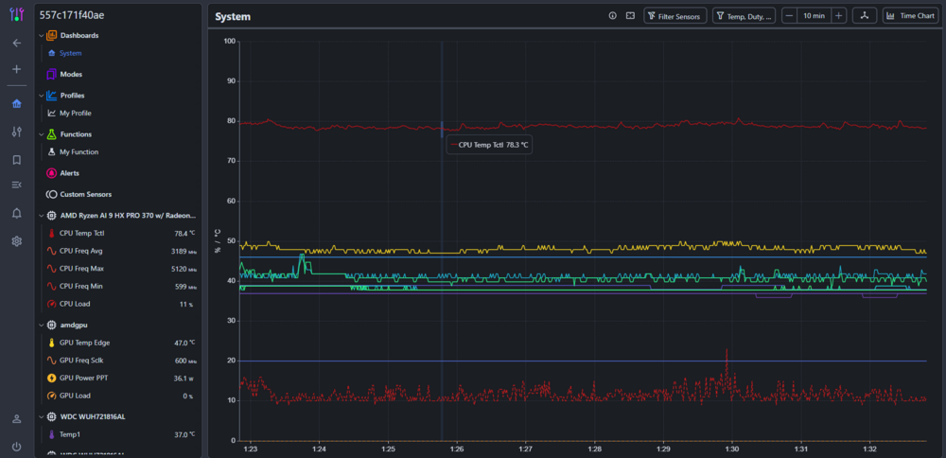Click the CPU Temp Tctl 78.3 °C tooltip
Image resolution: width=946 pixels, height=458 pixels.
point(489,145)
